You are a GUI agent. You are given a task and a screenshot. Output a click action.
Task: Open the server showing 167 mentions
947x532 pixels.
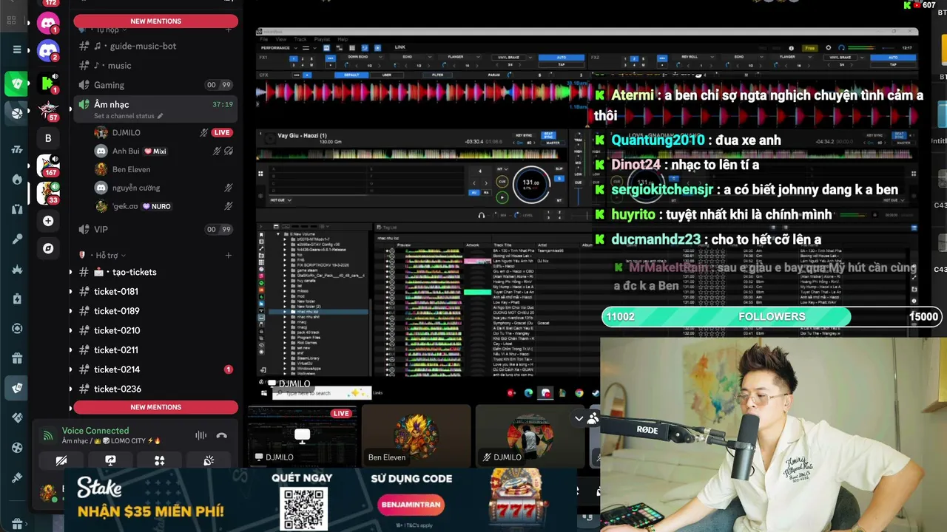(48, 166)
